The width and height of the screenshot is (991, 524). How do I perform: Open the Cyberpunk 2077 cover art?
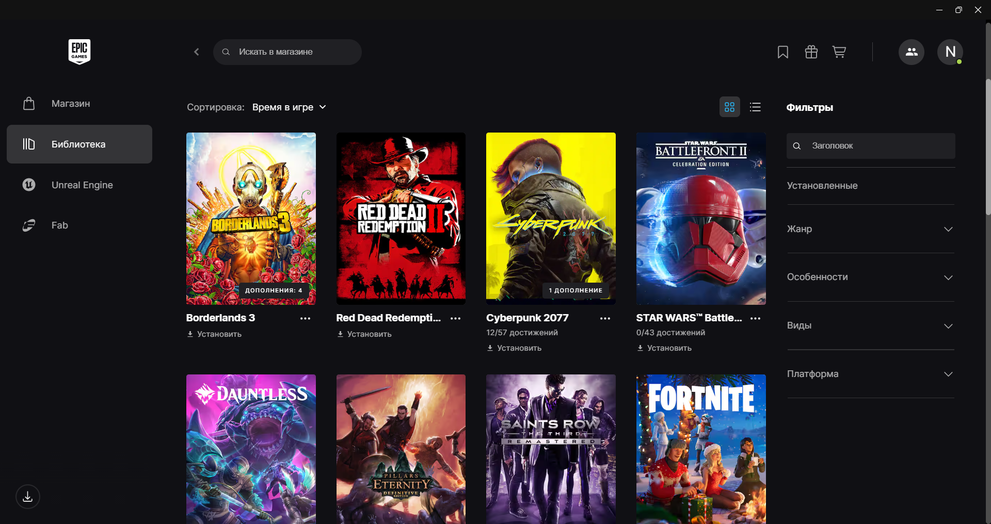click(x=551, y=219)
